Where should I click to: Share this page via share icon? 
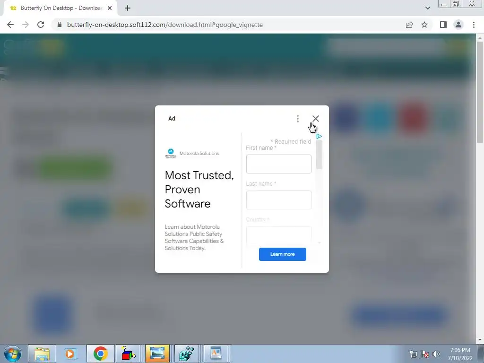point(409,25)
